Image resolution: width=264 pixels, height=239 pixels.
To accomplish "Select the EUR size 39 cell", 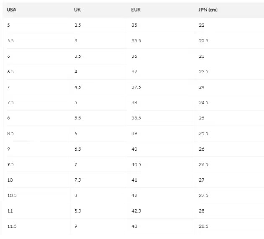I will coord(134,134).
